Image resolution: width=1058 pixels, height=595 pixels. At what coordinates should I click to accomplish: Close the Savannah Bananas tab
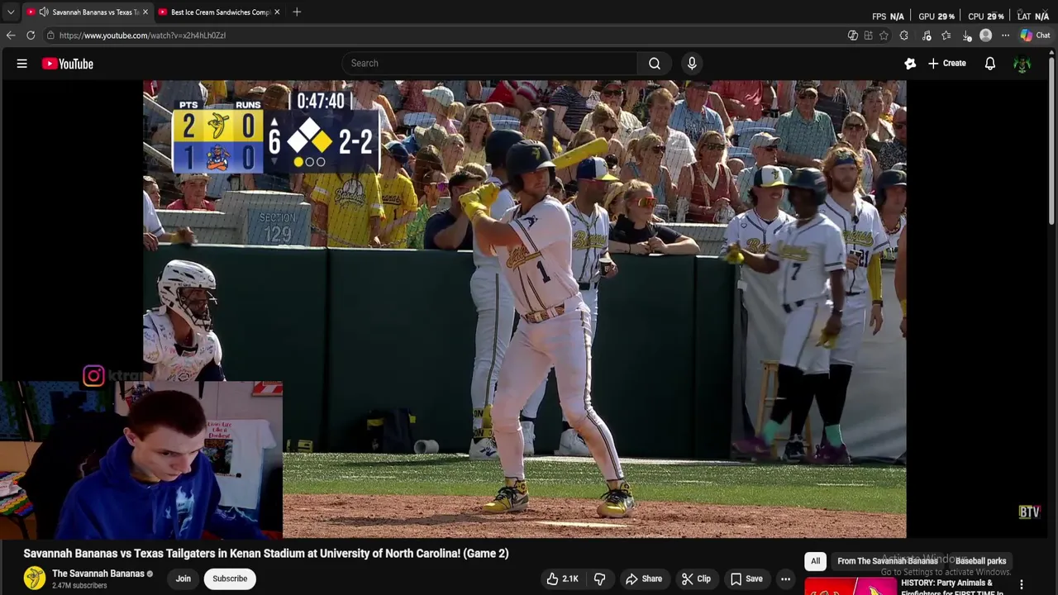[x=145, y=12]
